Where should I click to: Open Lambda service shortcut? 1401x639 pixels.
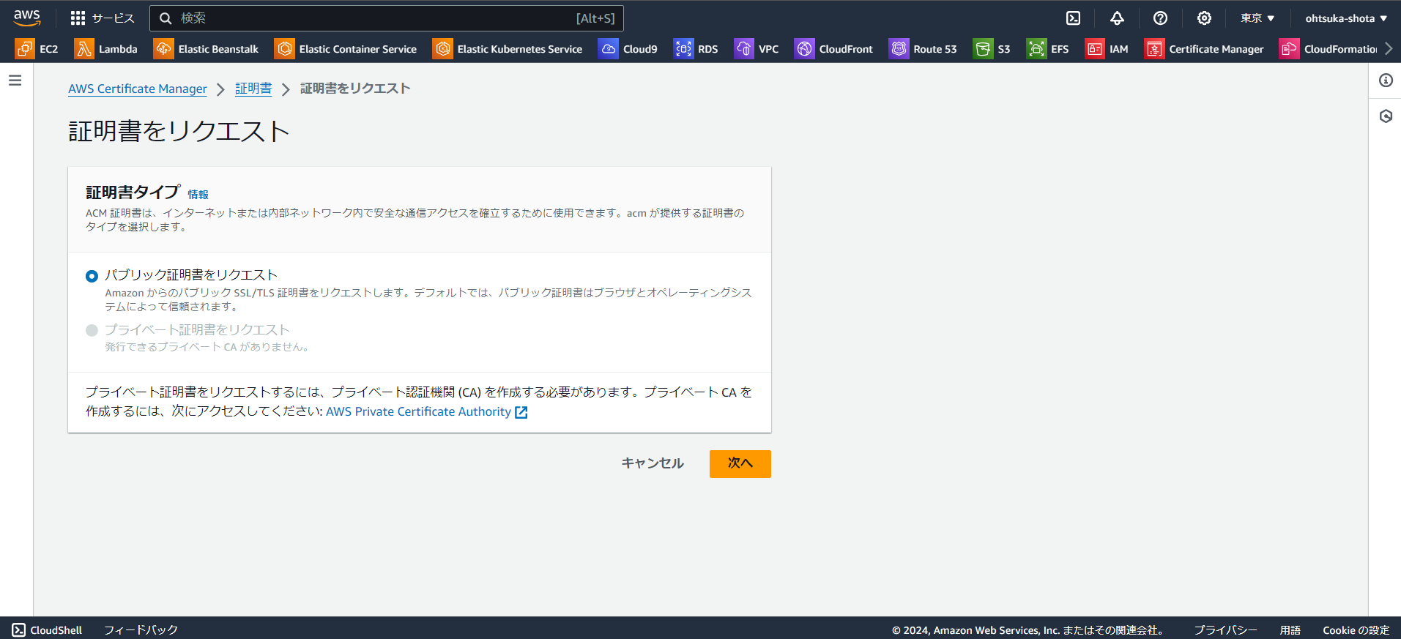point(106,49)
